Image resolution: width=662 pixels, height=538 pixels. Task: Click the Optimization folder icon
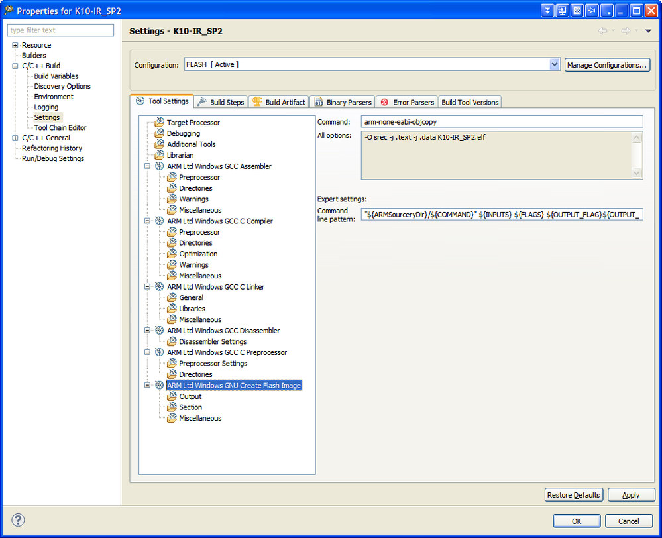(172, 254)
